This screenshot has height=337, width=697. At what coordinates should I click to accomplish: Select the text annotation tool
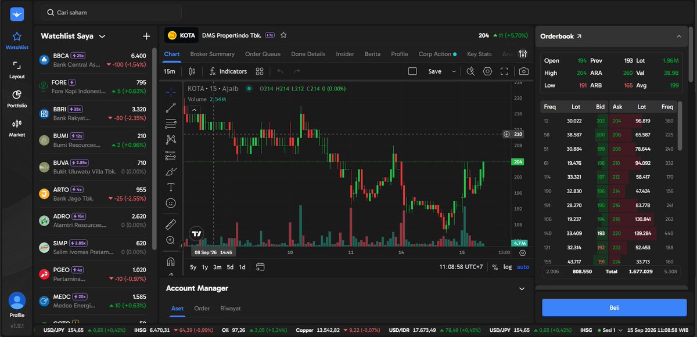tap(171, 187)
